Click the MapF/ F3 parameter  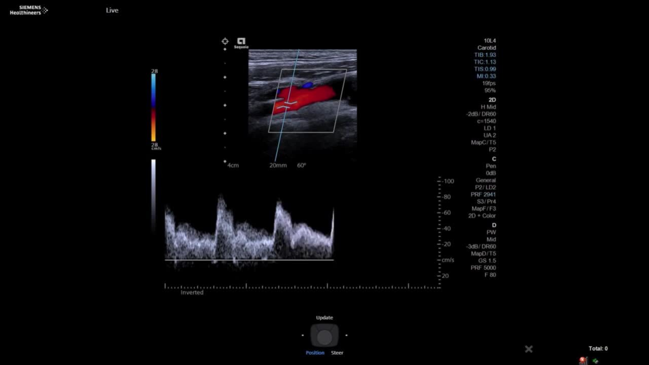point(484,209)
